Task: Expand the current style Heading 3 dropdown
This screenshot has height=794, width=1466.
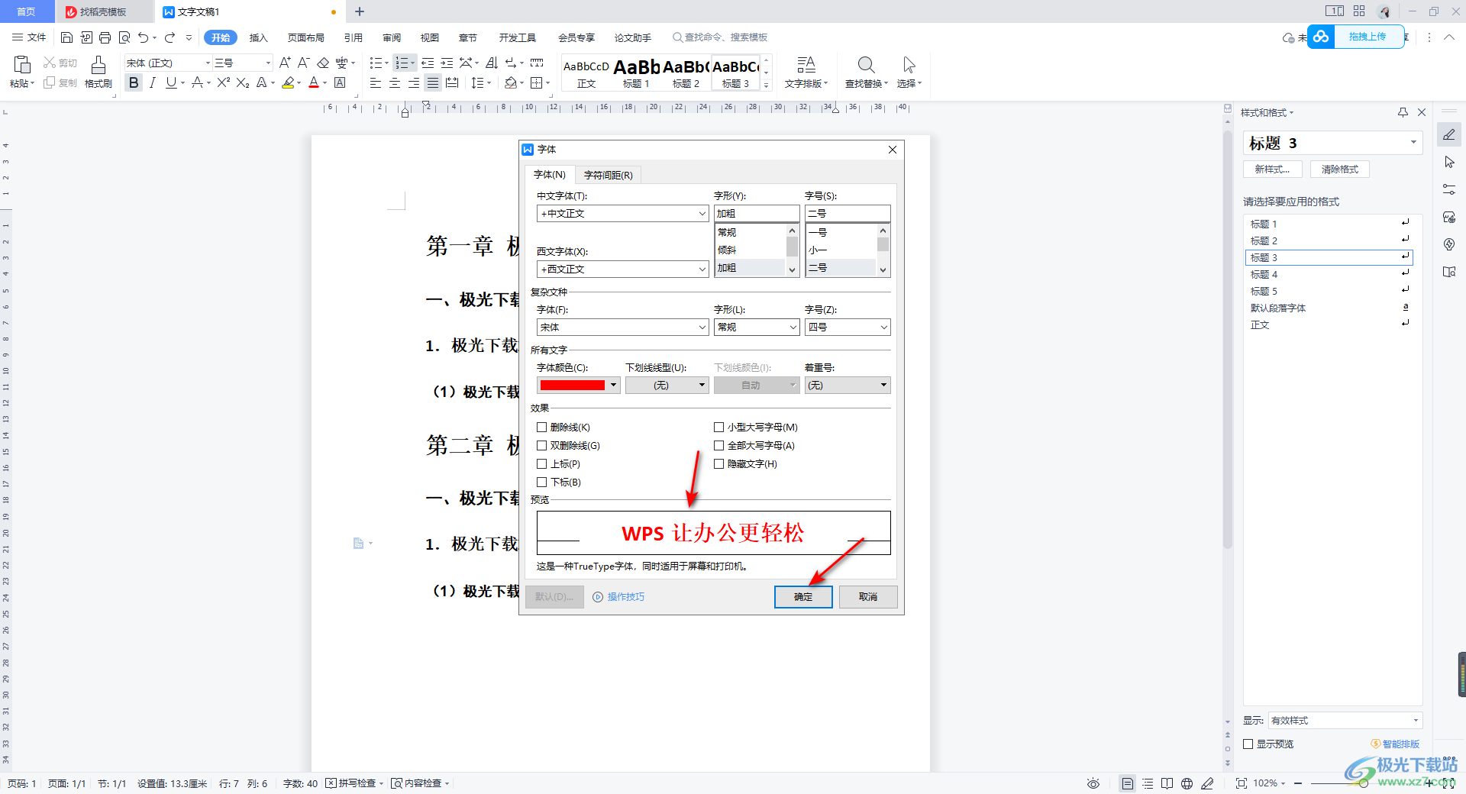Action: pyautogui.click(x=1413, y=143)
